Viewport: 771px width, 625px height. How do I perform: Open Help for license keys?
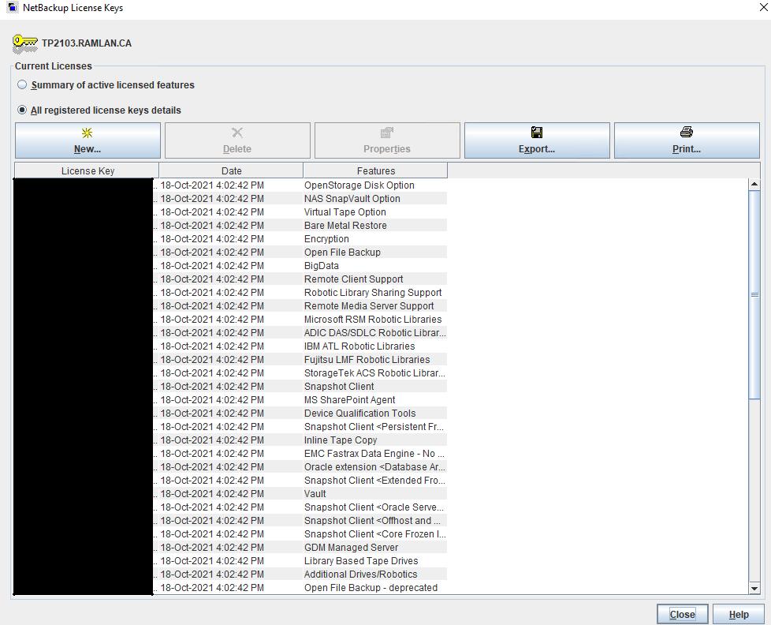739,614
